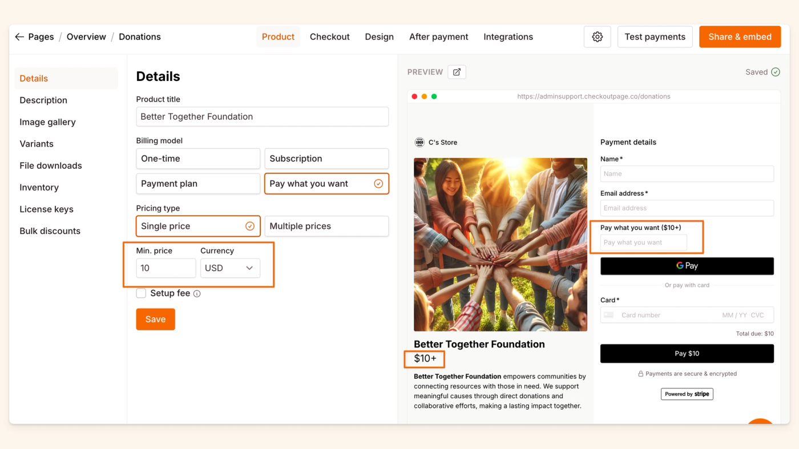Switch to the Checkout tab

click(330, 37)
